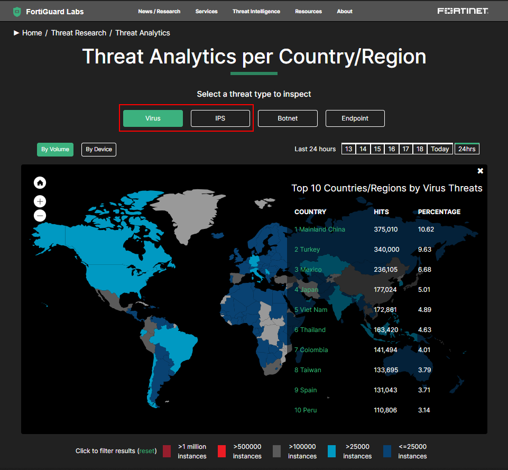
Task: Select day 15 in the date selector
Action: point(377,149)
